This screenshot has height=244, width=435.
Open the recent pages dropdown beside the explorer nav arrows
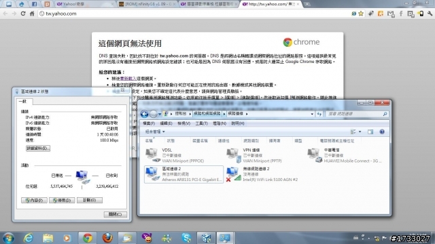tap(160, 114)
